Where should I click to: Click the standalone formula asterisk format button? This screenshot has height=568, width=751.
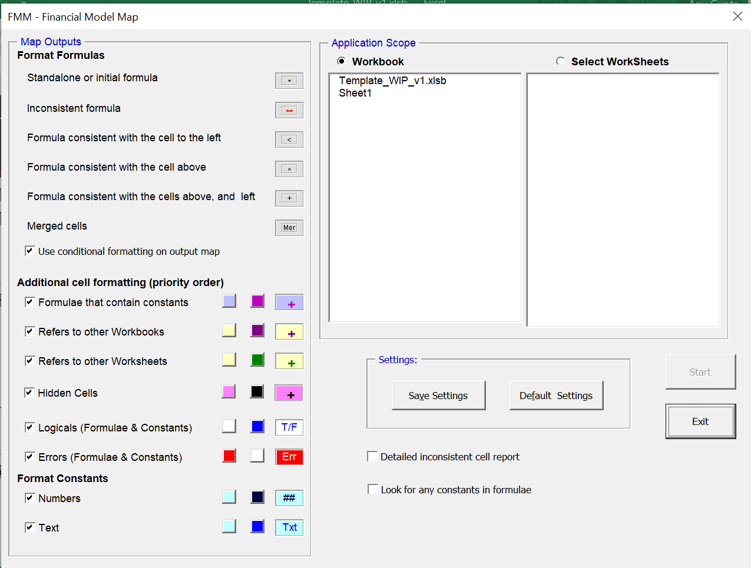(x=289, y=81)
